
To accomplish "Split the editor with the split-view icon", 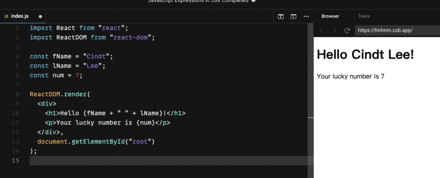I will pyautogui.click(x=281, y=17).
